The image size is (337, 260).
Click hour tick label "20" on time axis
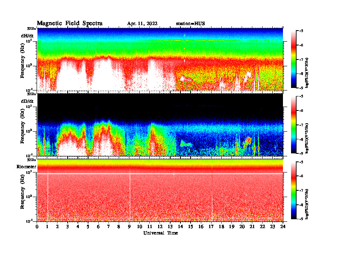pos(242,226)
